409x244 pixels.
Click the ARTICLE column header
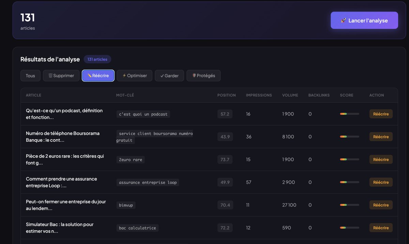[x=33, y=95]
